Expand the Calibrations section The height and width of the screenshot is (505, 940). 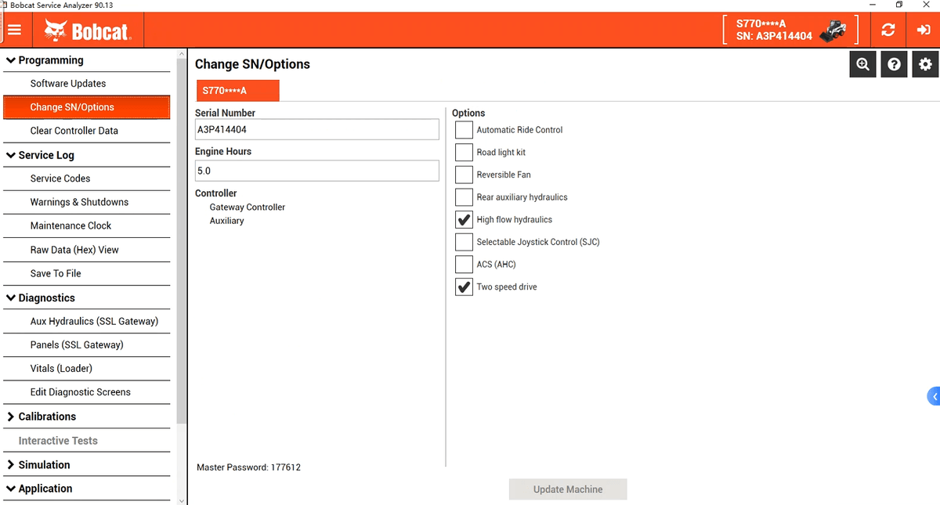coord(11,417)
